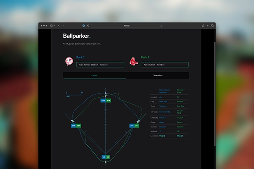The image size is (254, 169).
Task: Click the top center-field marker on the diagram
Action: click(105, 93)
